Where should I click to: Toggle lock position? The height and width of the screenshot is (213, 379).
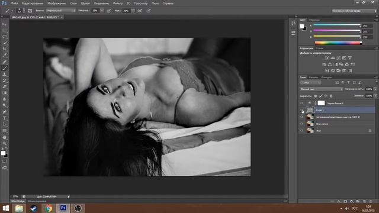(x=326, y=96)
